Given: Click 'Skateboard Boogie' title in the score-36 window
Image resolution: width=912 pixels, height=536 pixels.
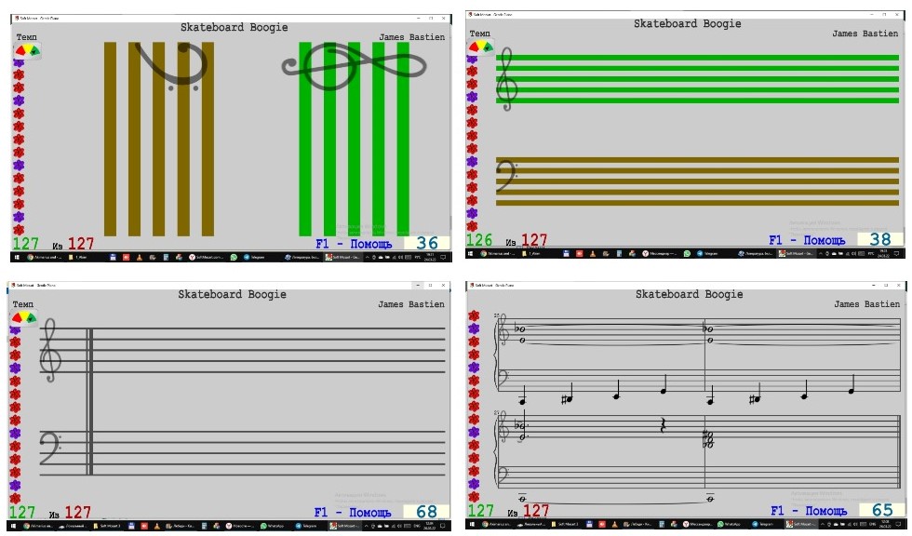Looking at the screenshot, I should (x=234, y=27).
